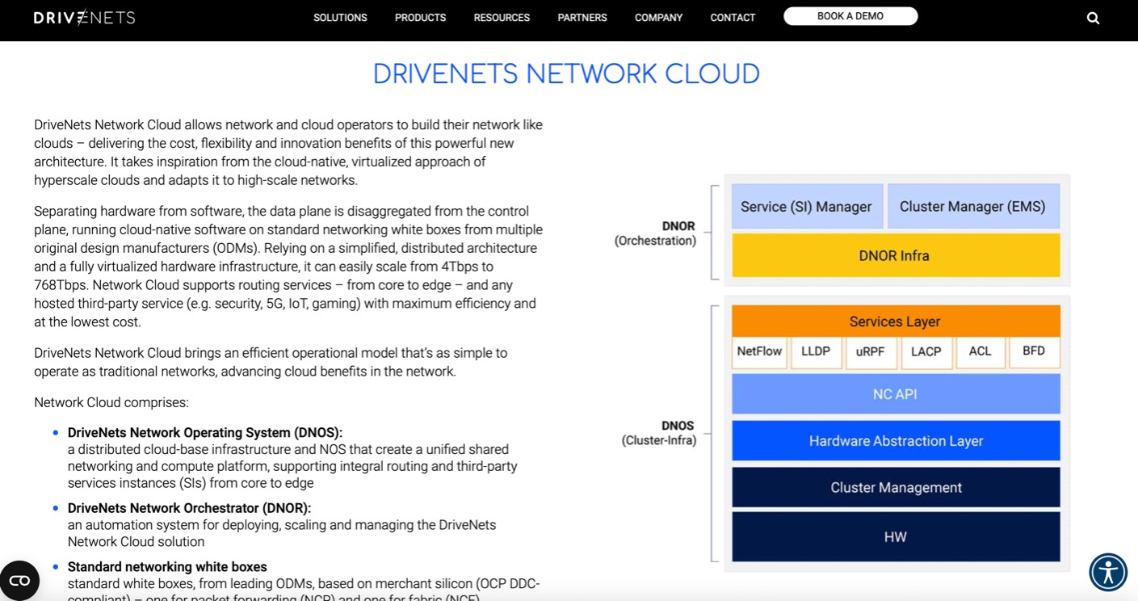Click the DriveNets Network Operating System (DNOS) text
The image size is (1138, 601).
[205, 432]
